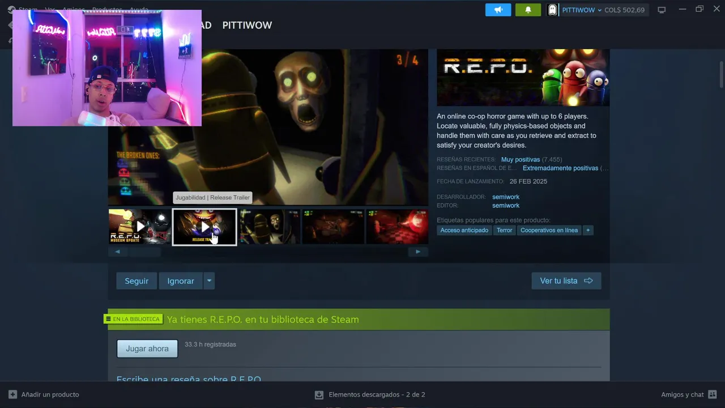
Task: Open Ver tu lista button
Action: pos(566,281)
